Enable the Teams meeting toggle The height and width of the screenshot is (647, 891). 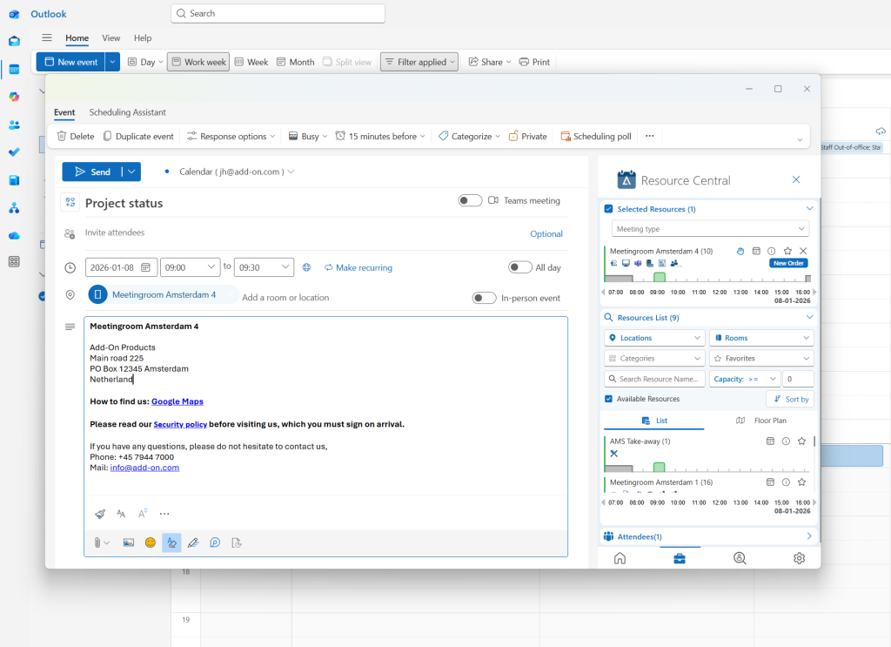[x=470, y=200]
